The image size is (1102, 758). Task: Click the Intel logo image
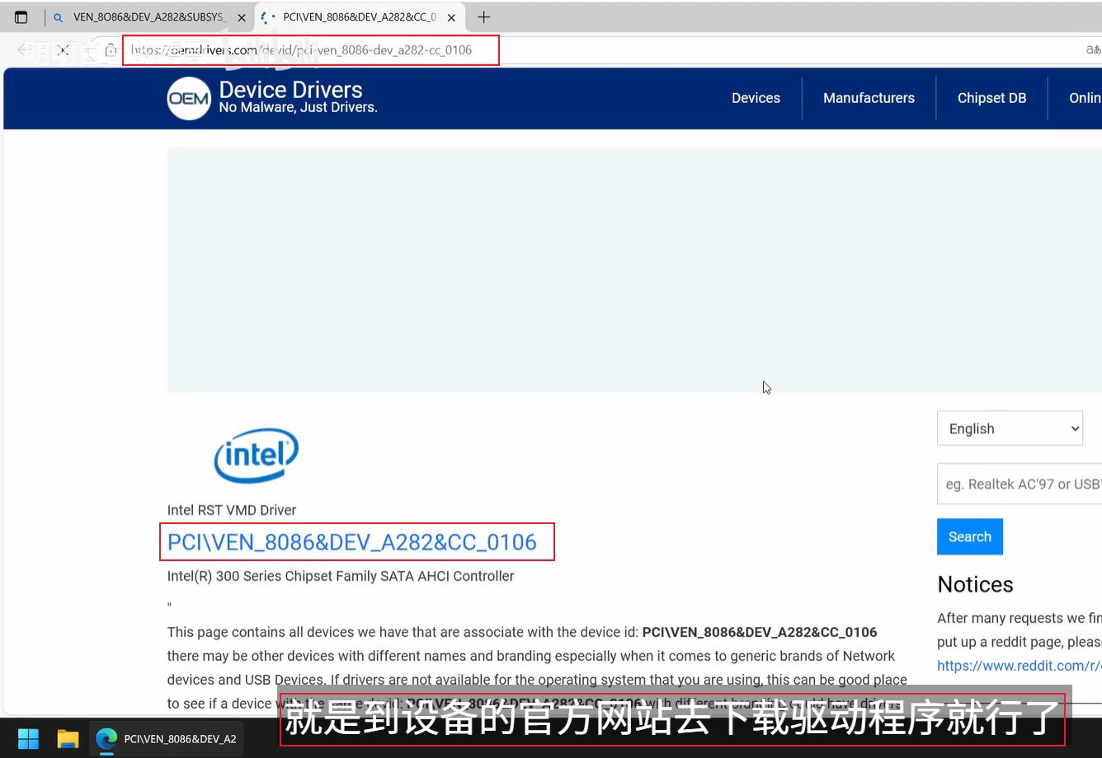(x=256, y=455)
